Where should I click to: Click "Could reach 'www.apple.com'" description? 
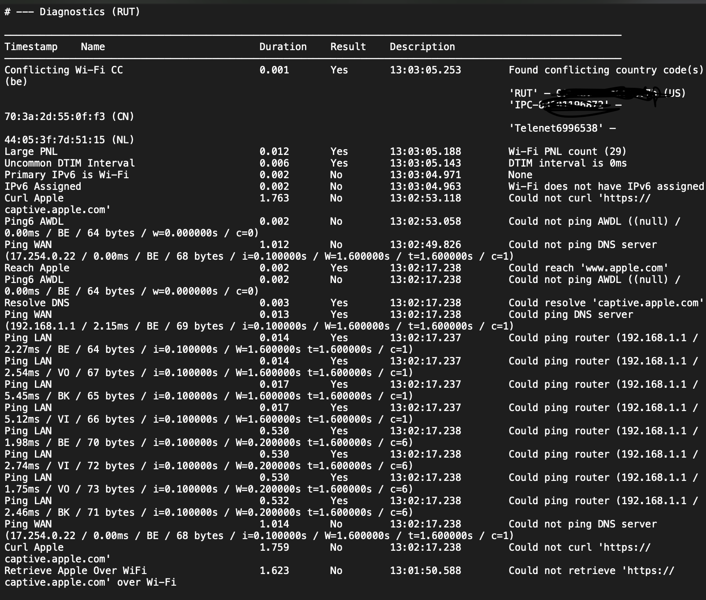click(x=588, y=268)
